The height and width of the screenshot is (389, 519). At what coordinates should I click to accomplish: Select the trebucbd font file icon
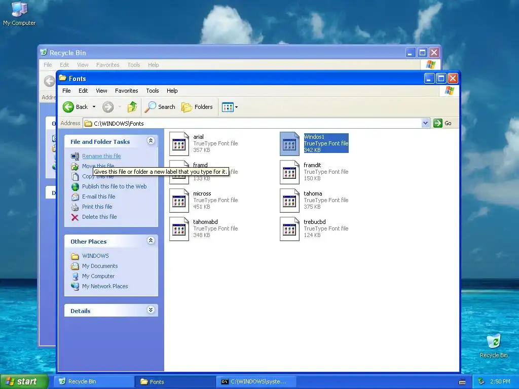(x=289, y=229)
